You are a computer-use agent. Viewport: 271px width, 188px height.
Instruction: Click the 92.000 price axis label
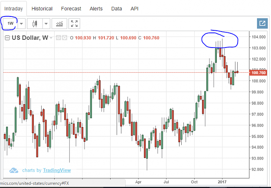coord(258,169)
